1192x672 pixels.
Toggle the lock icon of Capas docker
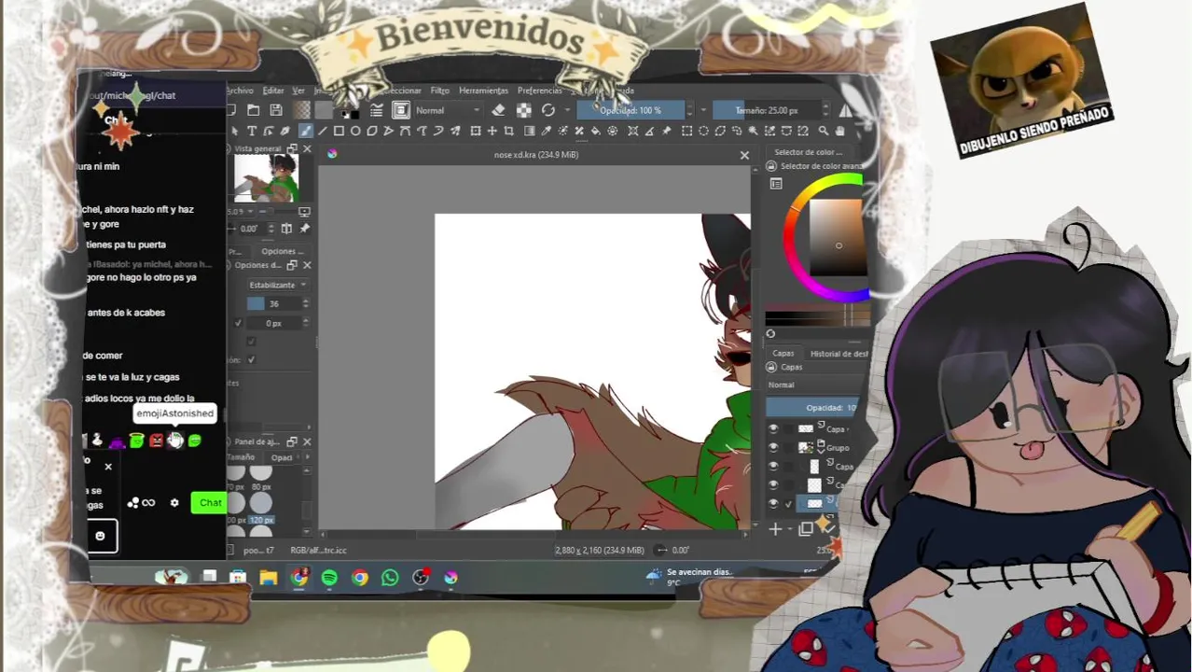[771, 367]
